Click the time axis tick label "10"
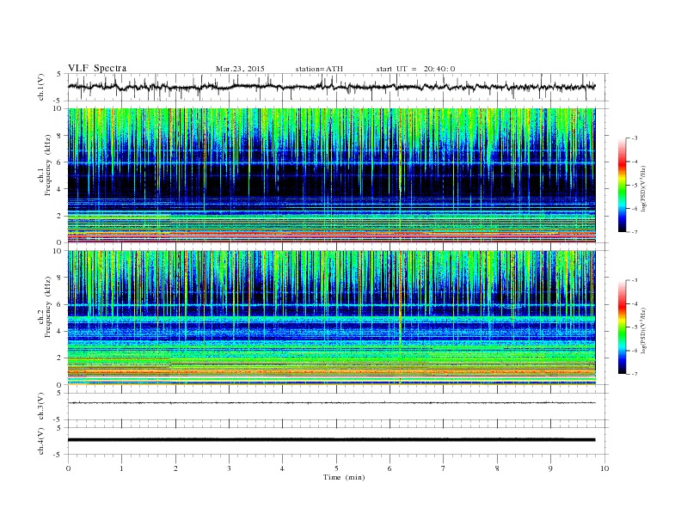This screenshot has height=526, width=681. pyautogui.click(x=604, y=468)
